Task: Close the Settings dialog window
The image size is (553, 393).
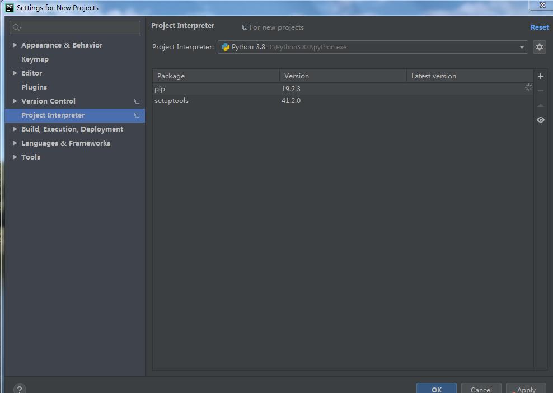Action: click(542, 5)
